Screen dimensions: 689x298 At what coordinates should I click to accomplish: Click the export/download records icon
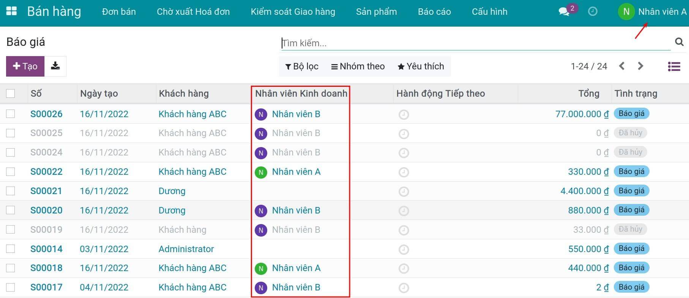[x=55, y=66]
